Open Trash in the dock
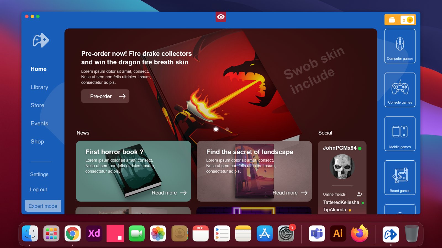The height and width of the screenshot is (248, 442). (412, 233)
